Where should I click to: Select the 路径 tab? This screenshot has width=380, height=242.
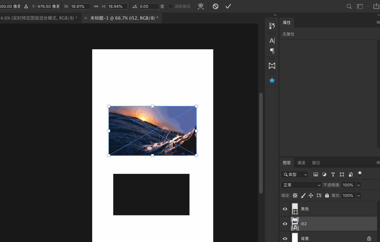(316, 162)
